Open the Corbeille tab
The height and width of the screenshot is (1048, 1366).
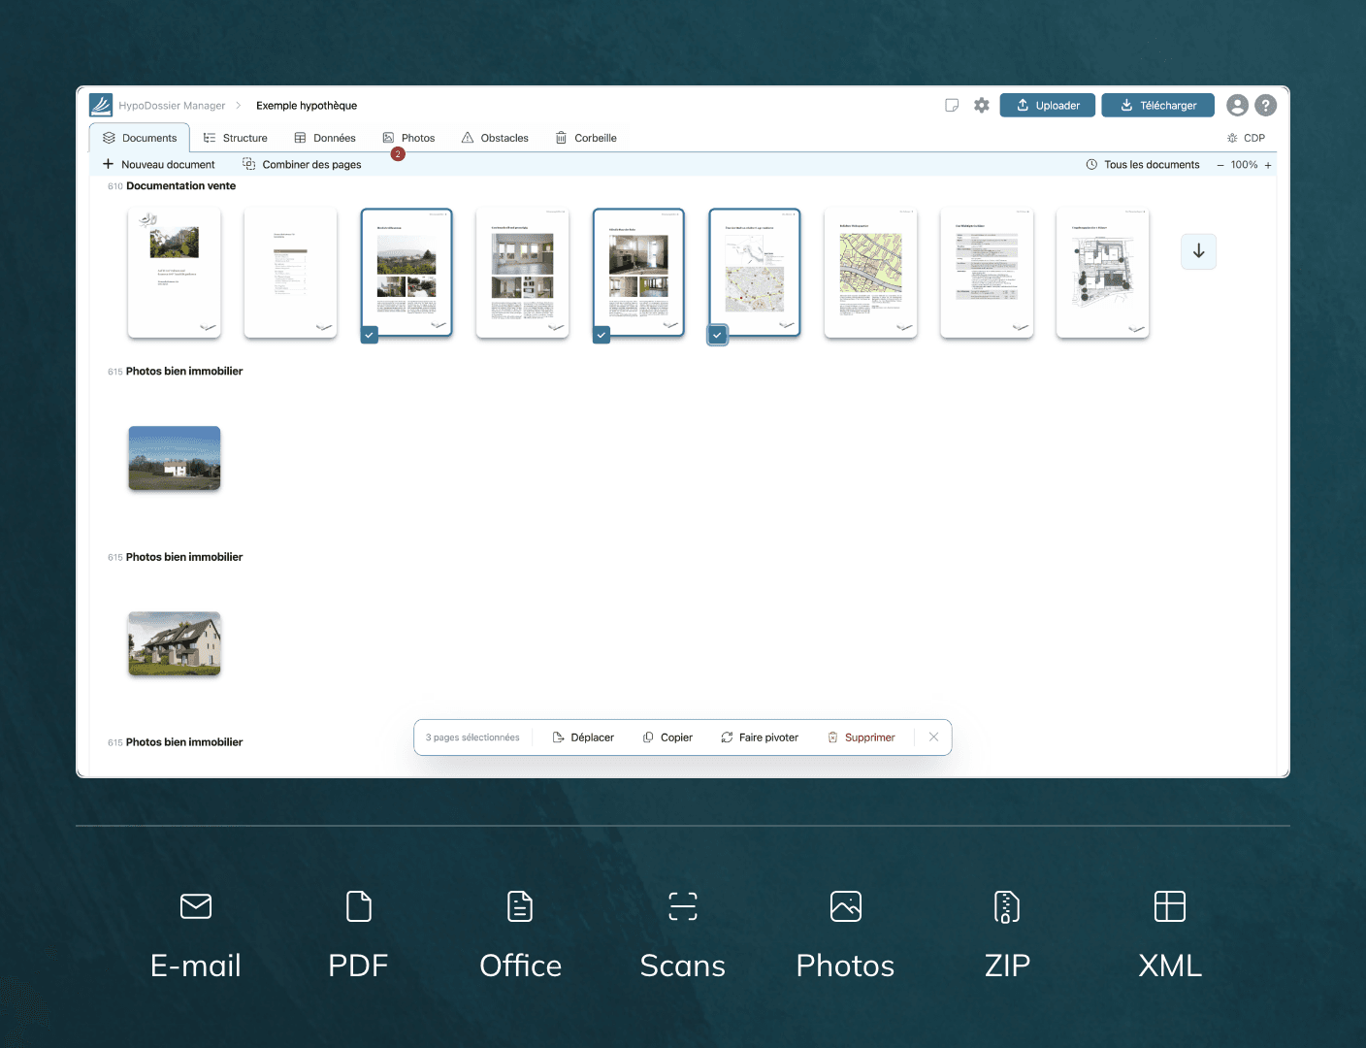(x=586, y=138)
